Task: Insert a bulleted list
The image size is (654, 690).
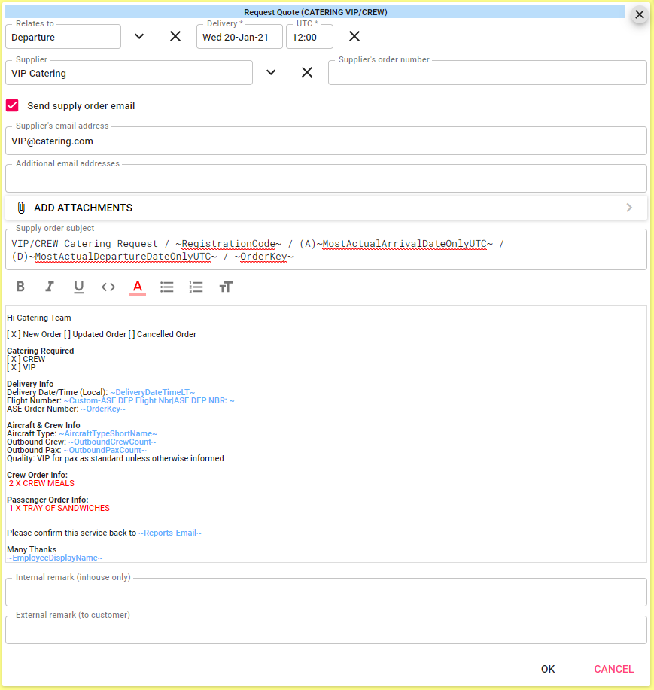Action: 167,287
